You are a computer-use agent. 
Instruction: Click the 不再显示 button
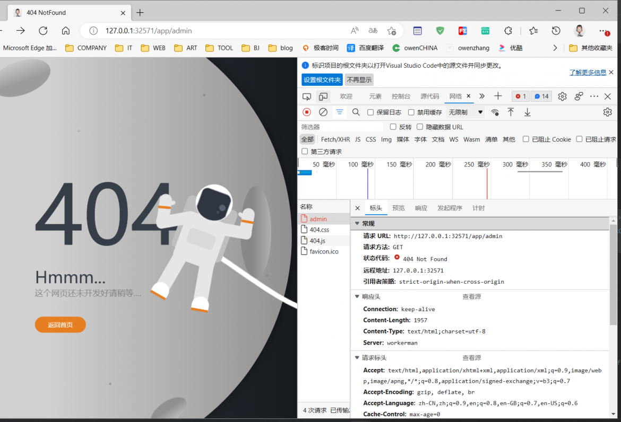[359, 80]
